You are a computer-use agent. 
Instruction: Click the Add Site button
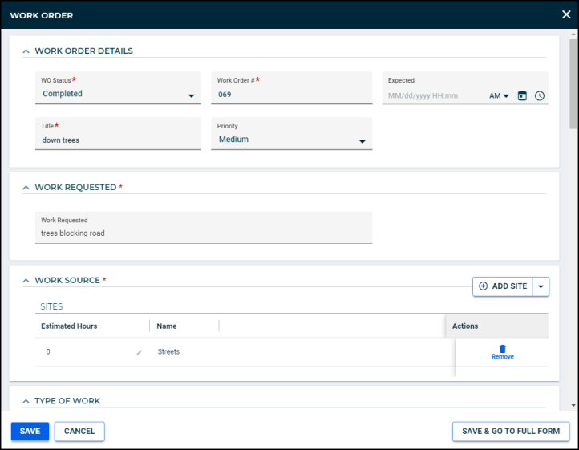coord(503,286)
